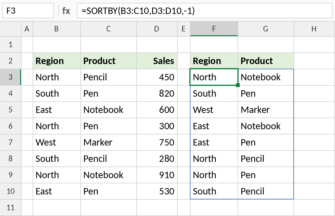Select the sales value 300
The image size is (335, 216).
pos(157,126)
